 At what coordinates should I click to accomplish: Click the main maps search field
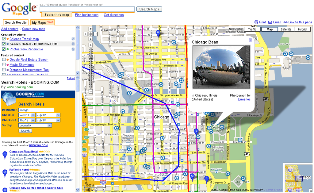point(87,9)
